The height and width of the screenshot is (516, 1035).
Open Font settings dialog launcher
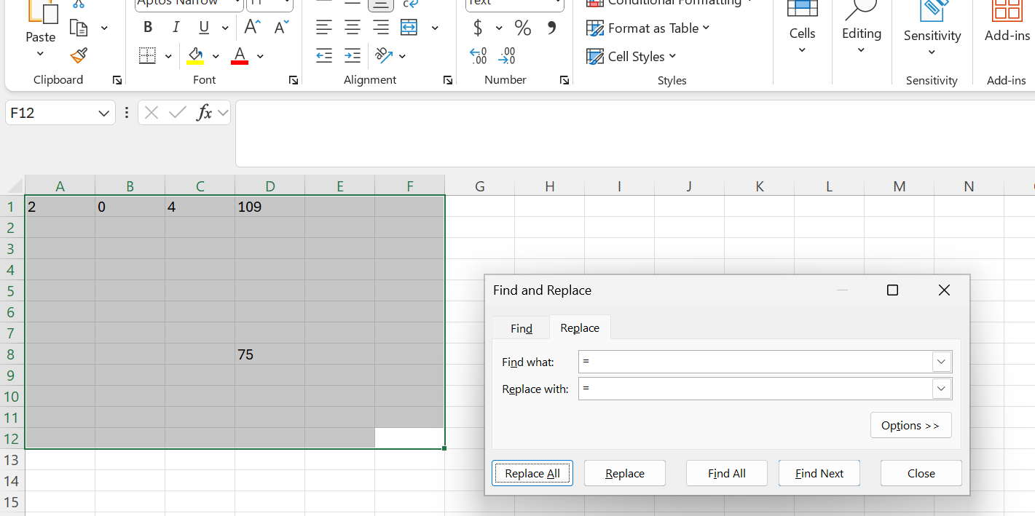pos(293,80)
